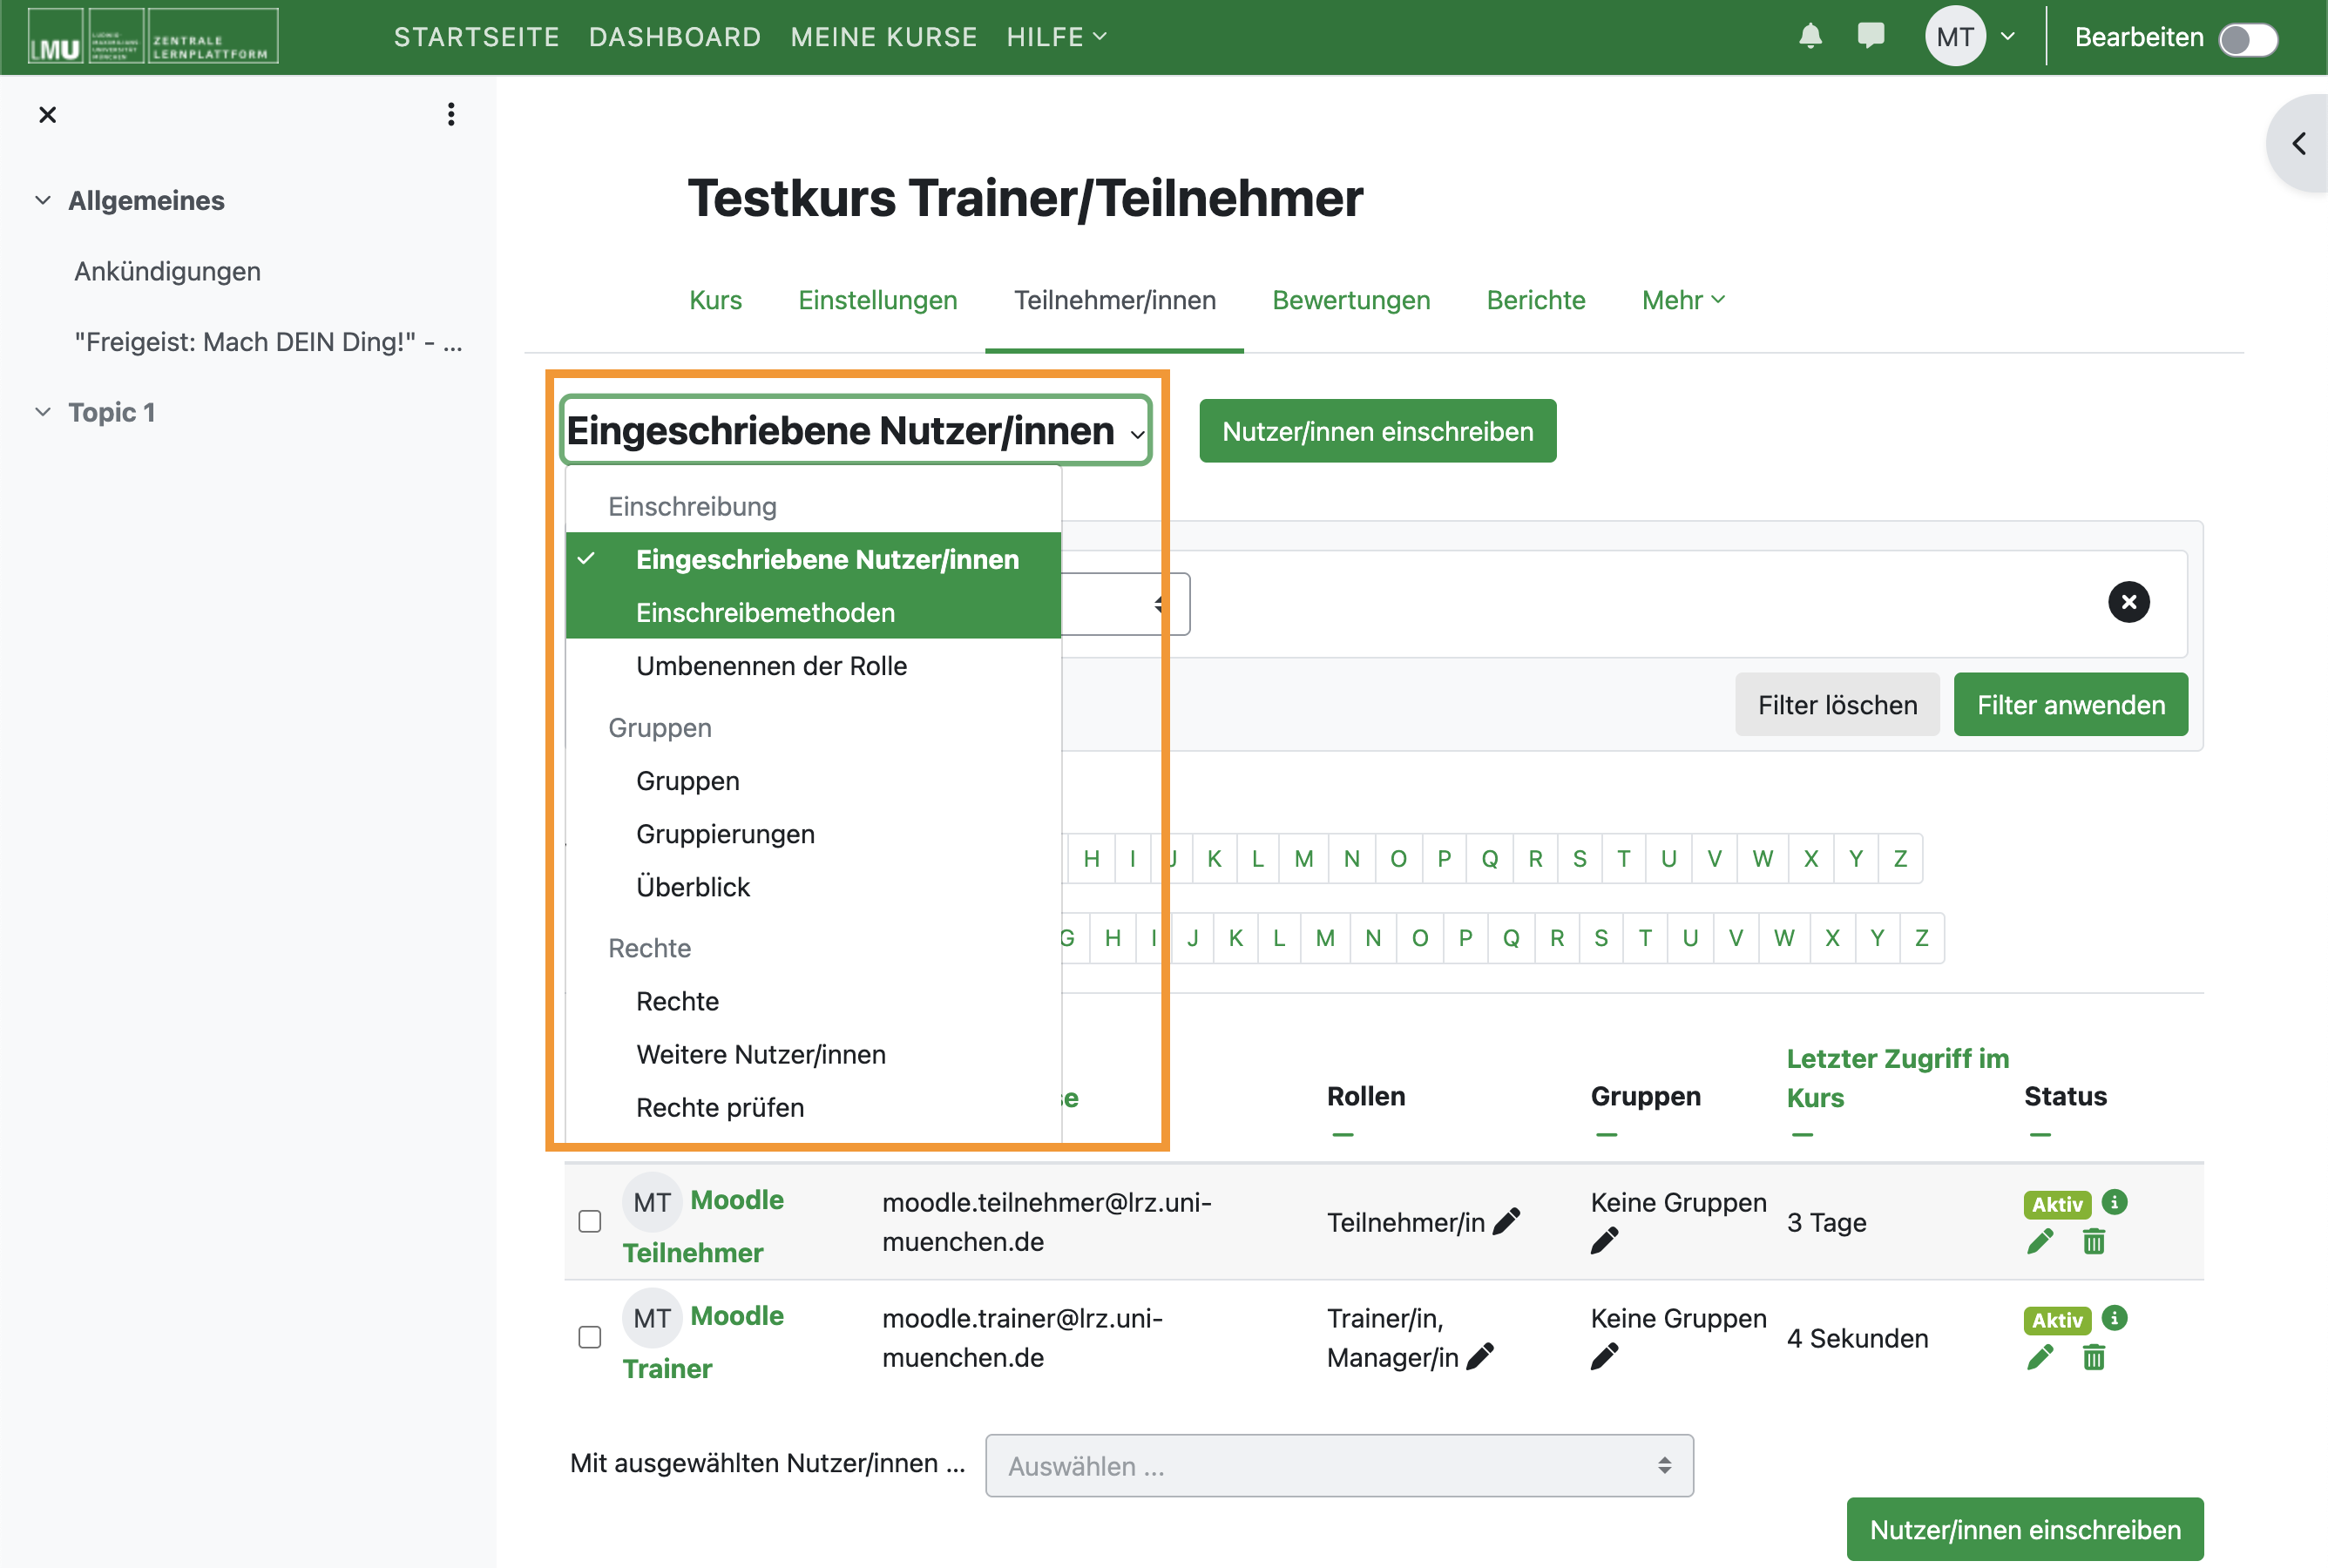Click the MT user avatar
The image size is (2328, 1568).
[1955, 37]
